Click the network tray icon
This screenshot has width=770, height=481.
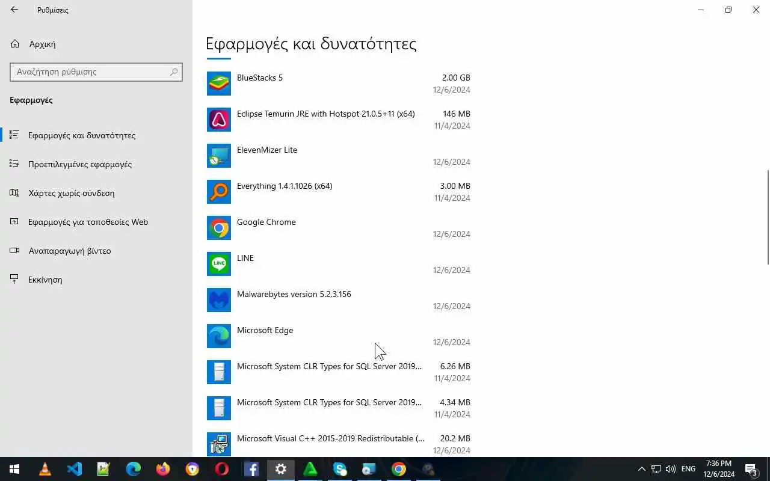tap(656, 469)
